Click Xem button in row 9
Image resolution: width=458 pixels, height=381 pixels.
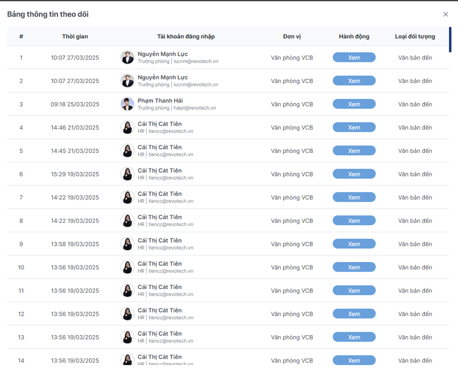354,244
